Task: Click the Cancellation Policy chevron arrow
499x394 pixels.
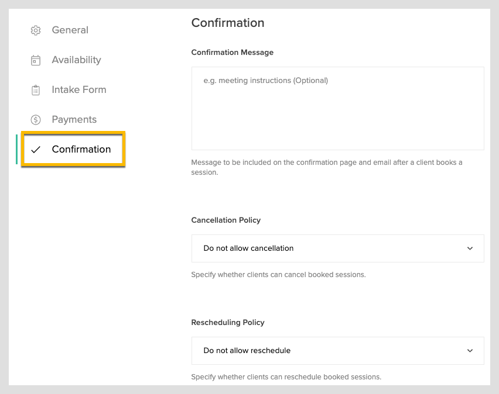Action: pyautogui.click(x=470, y=248)
